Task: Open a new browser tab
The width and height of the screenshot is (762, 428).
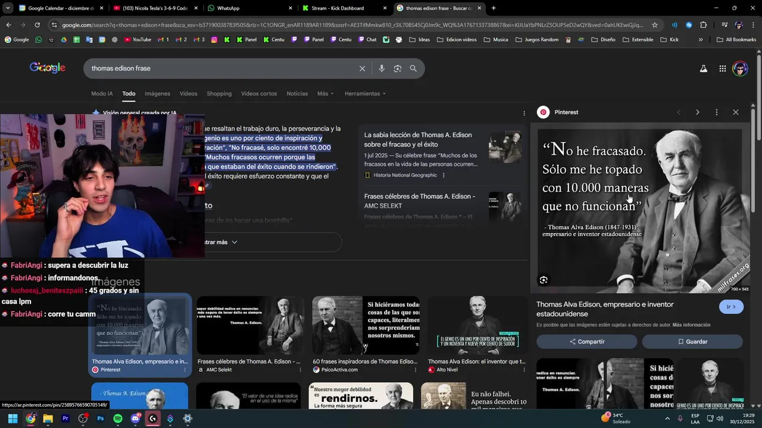Action: pos(494,8)
